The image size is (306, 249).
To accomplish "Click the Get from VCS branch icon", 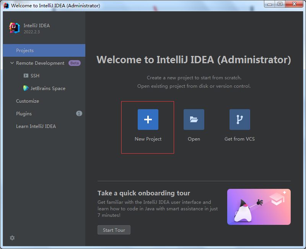I will click(x=240, y=120).
